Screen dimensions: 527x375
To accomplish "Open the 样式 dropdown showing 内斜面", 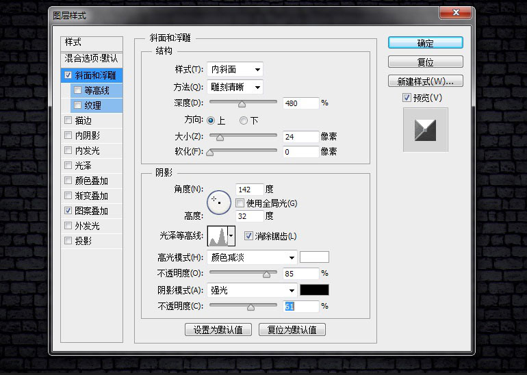I will pos(235,70).
